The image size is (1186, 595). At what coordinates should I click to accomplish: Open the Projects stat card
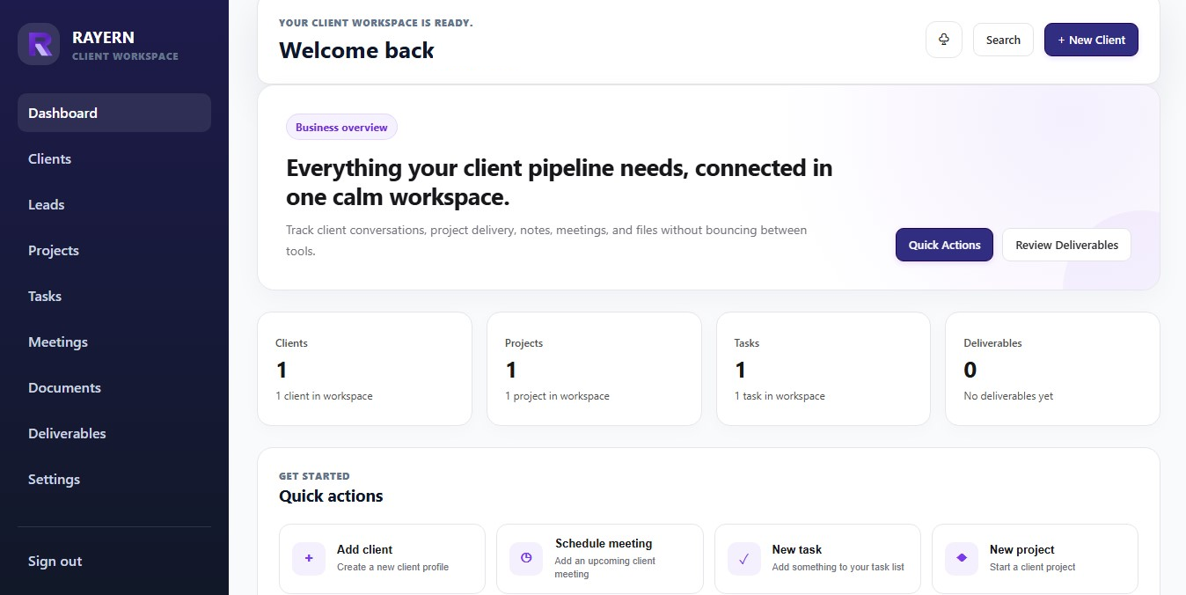pyautogui.click(x=594, y=369)
